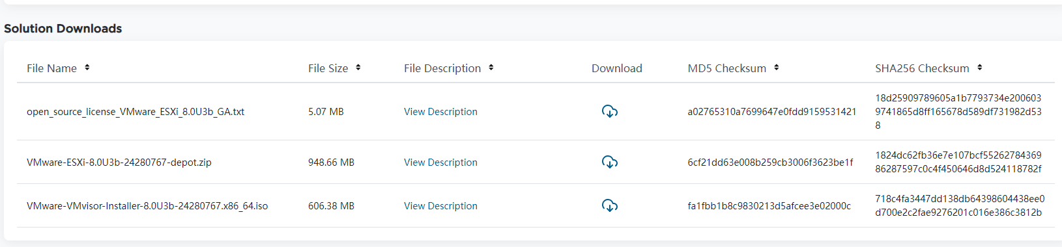Select SHA256 checksum of the ISO file
Viewport: 1062px width, 247px height.
click(960, 205)
